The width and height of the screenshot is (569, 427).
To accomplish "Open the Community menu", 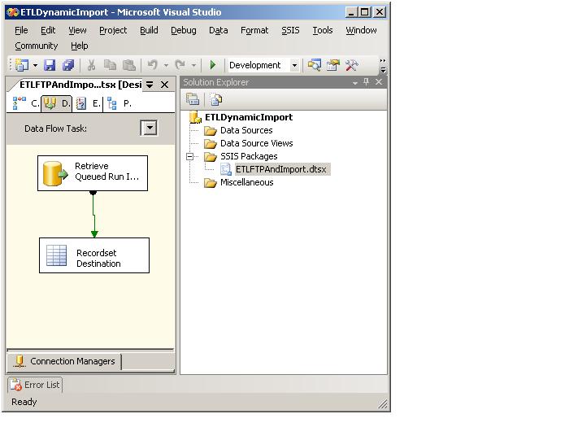I will (37, 46).
